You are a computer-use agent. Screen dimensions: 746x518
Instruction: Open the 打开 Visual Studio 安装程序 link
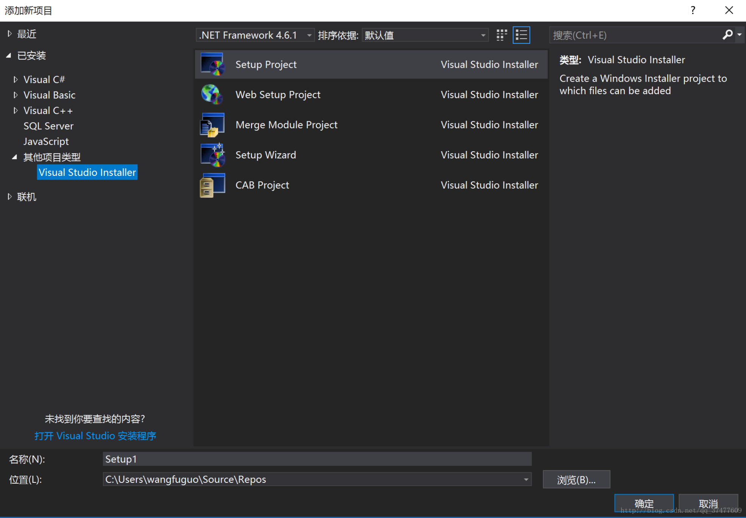tap(95, 436)
